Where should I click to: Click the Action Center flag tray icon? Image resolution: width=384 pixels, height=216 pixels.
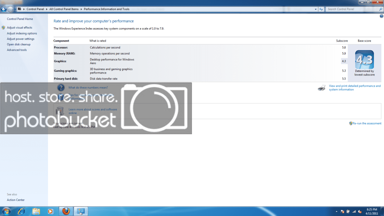(x=342, y=211)
